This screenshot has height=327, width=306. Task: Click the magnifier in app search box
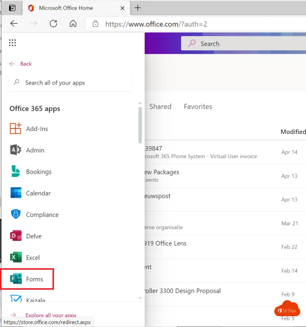(17, 82)
